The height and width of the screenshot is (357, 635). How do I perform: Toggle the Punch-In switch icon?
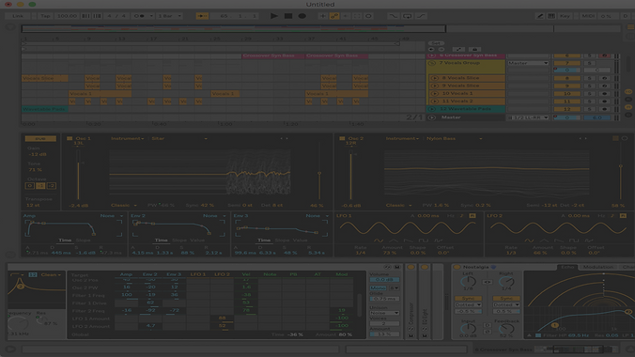pos(394,16)
